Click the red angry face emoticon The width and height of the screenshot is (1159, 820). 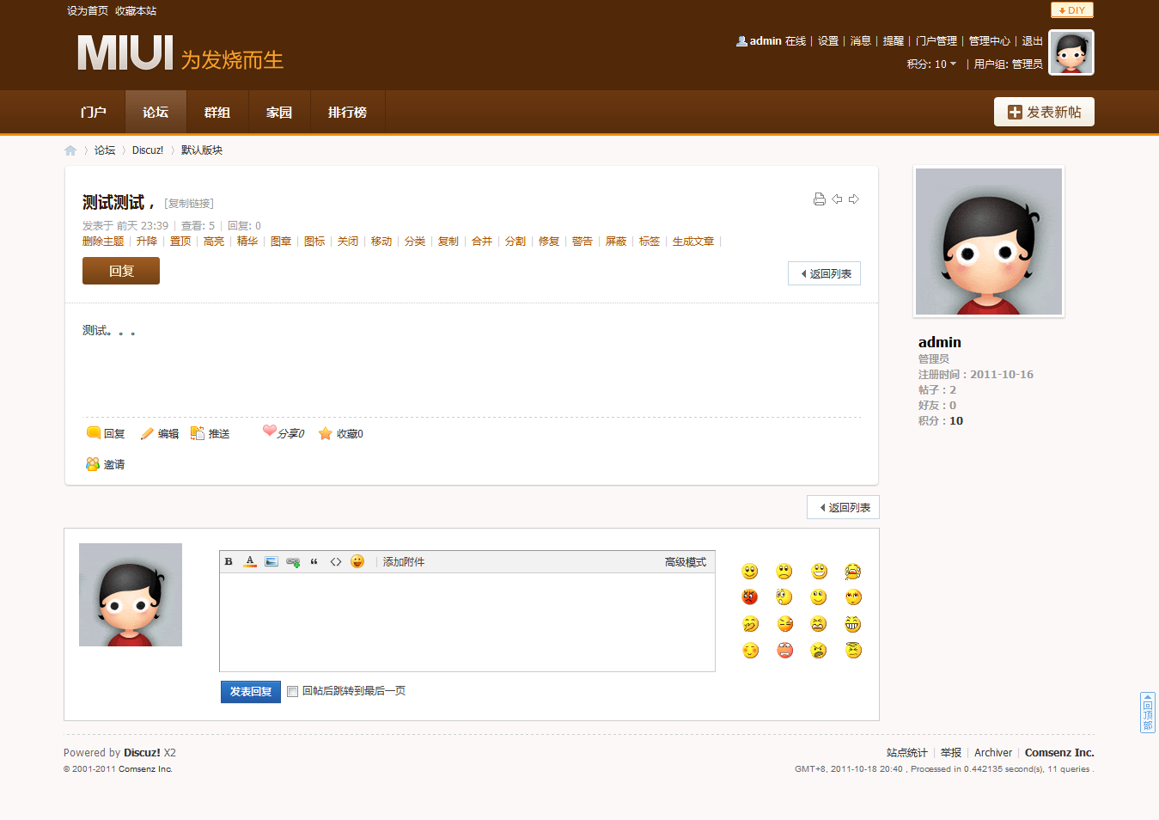(750, 597)
